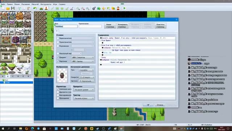Open the Триггер trigger dropdown
The height and width of the screenshot is (131, 232).
[x=84, y=98]
